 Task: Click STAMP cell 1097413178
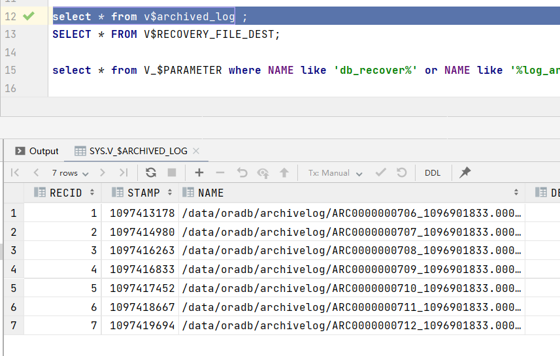pyautogui.click(x=140, y=213)
